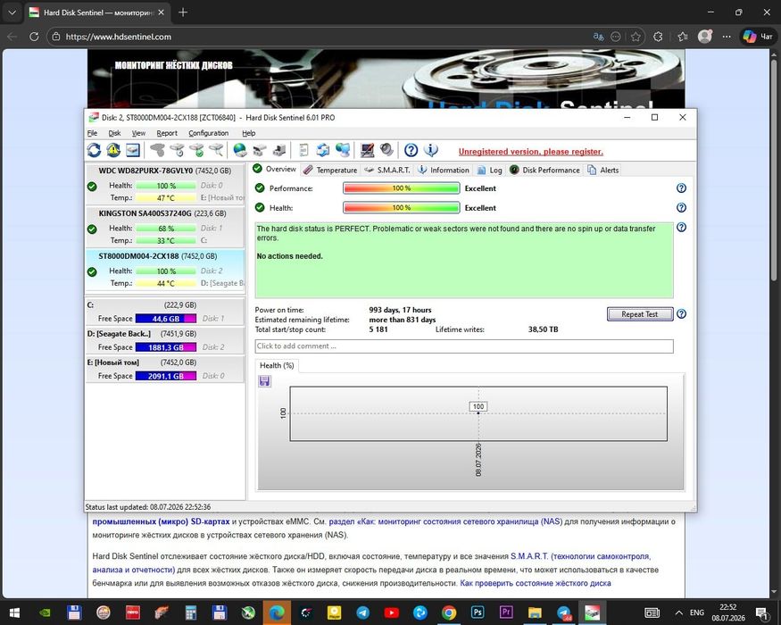Click the Health 100 % progress bar
This screenshot has width=781, height=625.
point(401,208)
